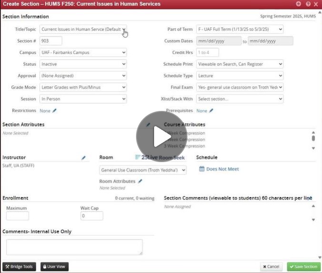Click the Save Section button
The image size is (322, 273).
pos(303,267)
